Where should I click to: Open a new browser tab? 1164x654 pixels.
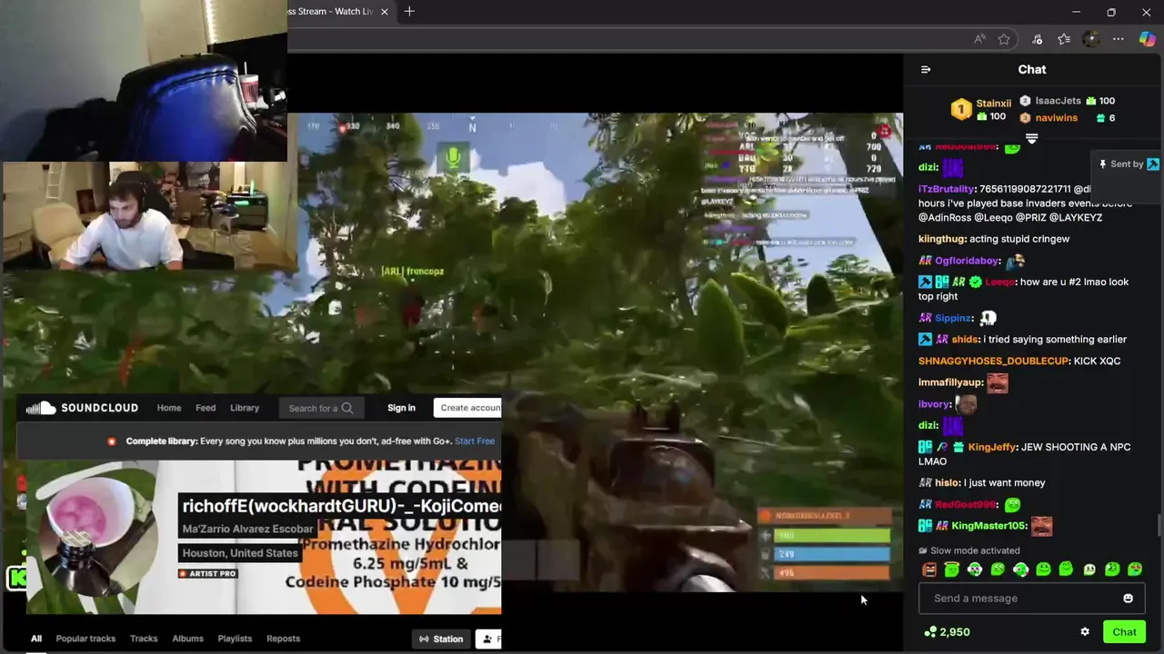(409, 12)
